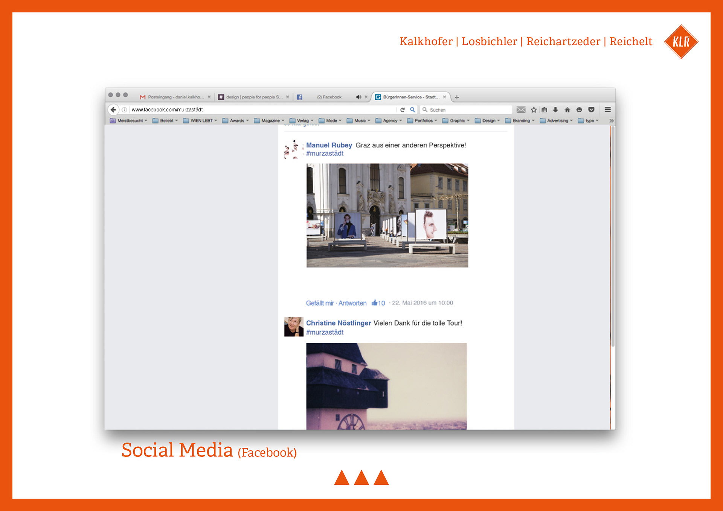The height and width of the screenshot is (511, 723).
Task: Close the (2) Facebook tab
Action: click(366, 97)
